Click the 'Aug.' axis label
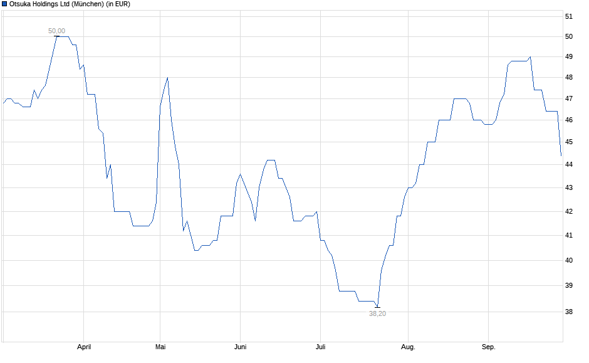Screen dimensions: 589x363 click(x=408, y=347)
